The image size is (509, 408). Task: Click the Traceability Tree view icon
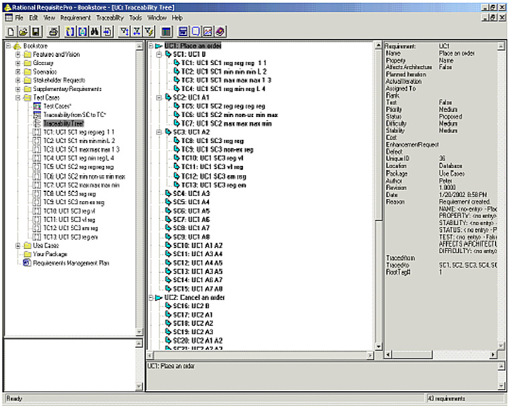(x=38, y=124)
